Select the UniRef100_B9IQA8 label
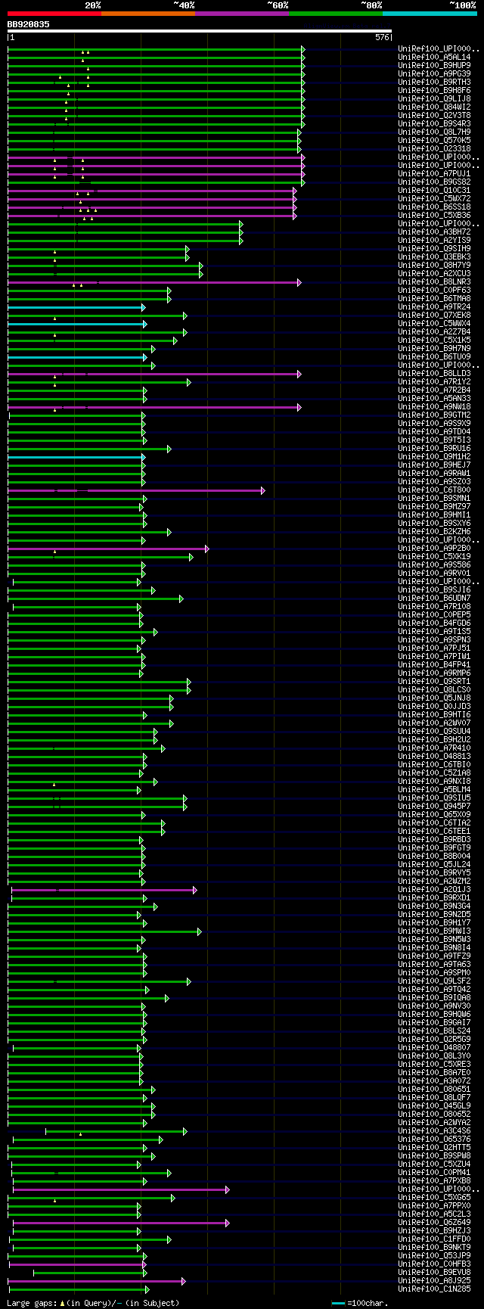 point(434,998)
